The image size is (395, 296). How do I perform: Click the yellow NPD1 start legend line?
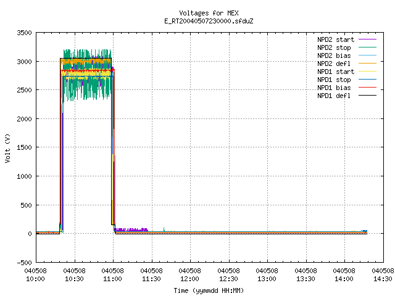click(367, 72)
